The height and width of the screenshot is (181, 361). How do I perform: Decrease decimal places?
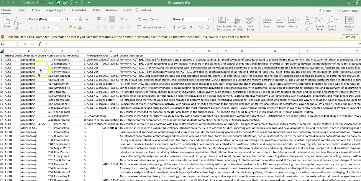207,27
